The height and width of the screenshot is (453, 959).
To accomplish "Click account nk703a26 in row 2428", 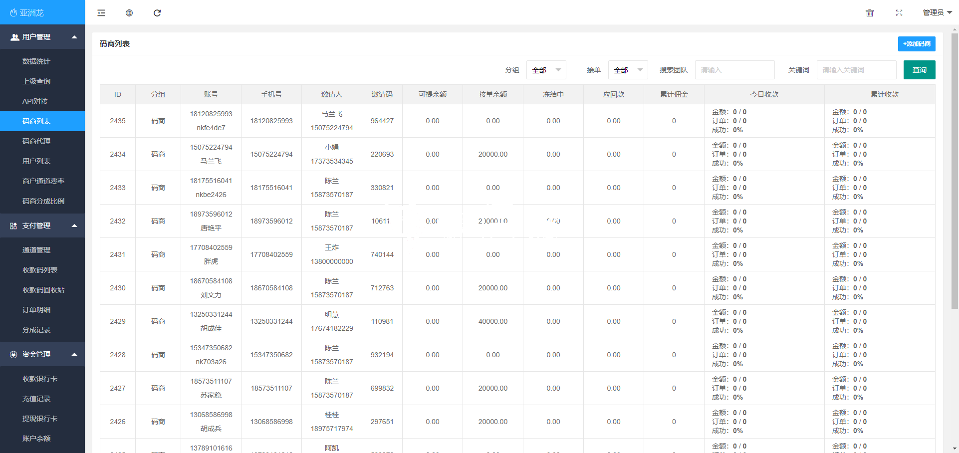I will [x=211, y=362].
